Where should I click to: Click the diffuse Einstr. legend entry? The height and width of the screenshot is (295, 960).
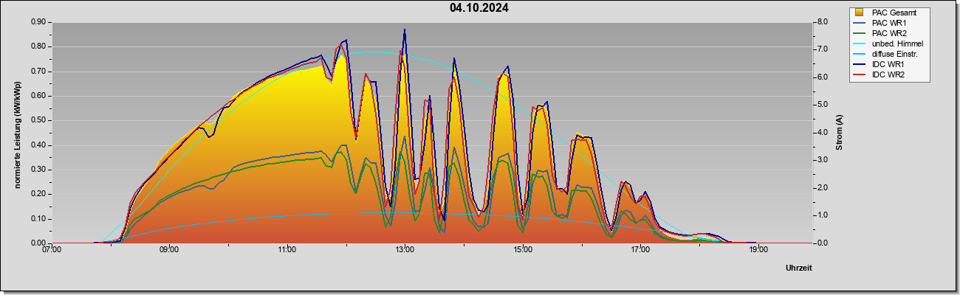click(888, 55)
